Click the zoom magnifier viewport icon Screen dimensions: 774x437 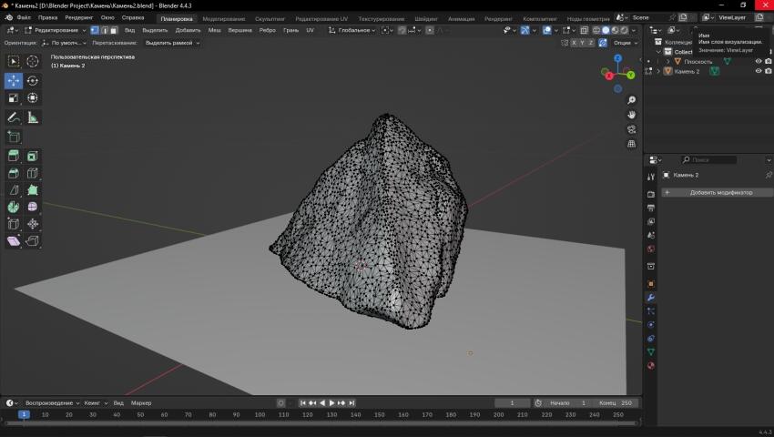pos(631,100)
